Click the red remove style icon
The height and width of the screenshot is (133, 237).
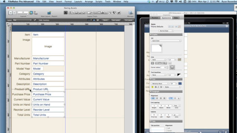coord(179,27)
